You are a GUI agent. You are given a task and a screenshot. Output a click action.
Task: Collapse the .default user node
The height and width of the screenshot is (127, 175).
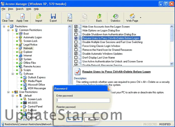tap(13, 96)
